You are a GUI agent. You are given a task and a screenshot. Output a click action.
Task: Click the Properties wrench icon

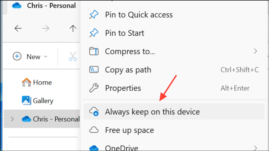coord(93,88)
